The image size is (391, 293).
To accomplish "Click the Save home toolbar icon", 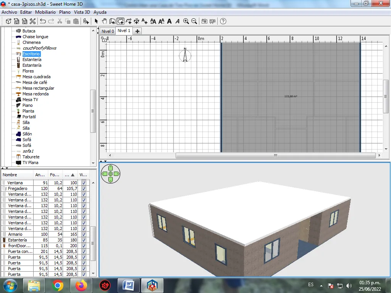I will [x=24, y=21].
